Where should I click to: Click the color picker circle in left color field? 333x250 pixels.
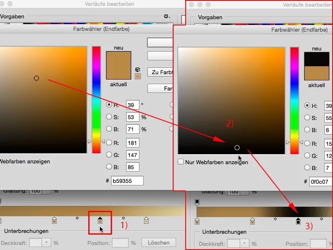pyautogui.click(x=36, y=78)
